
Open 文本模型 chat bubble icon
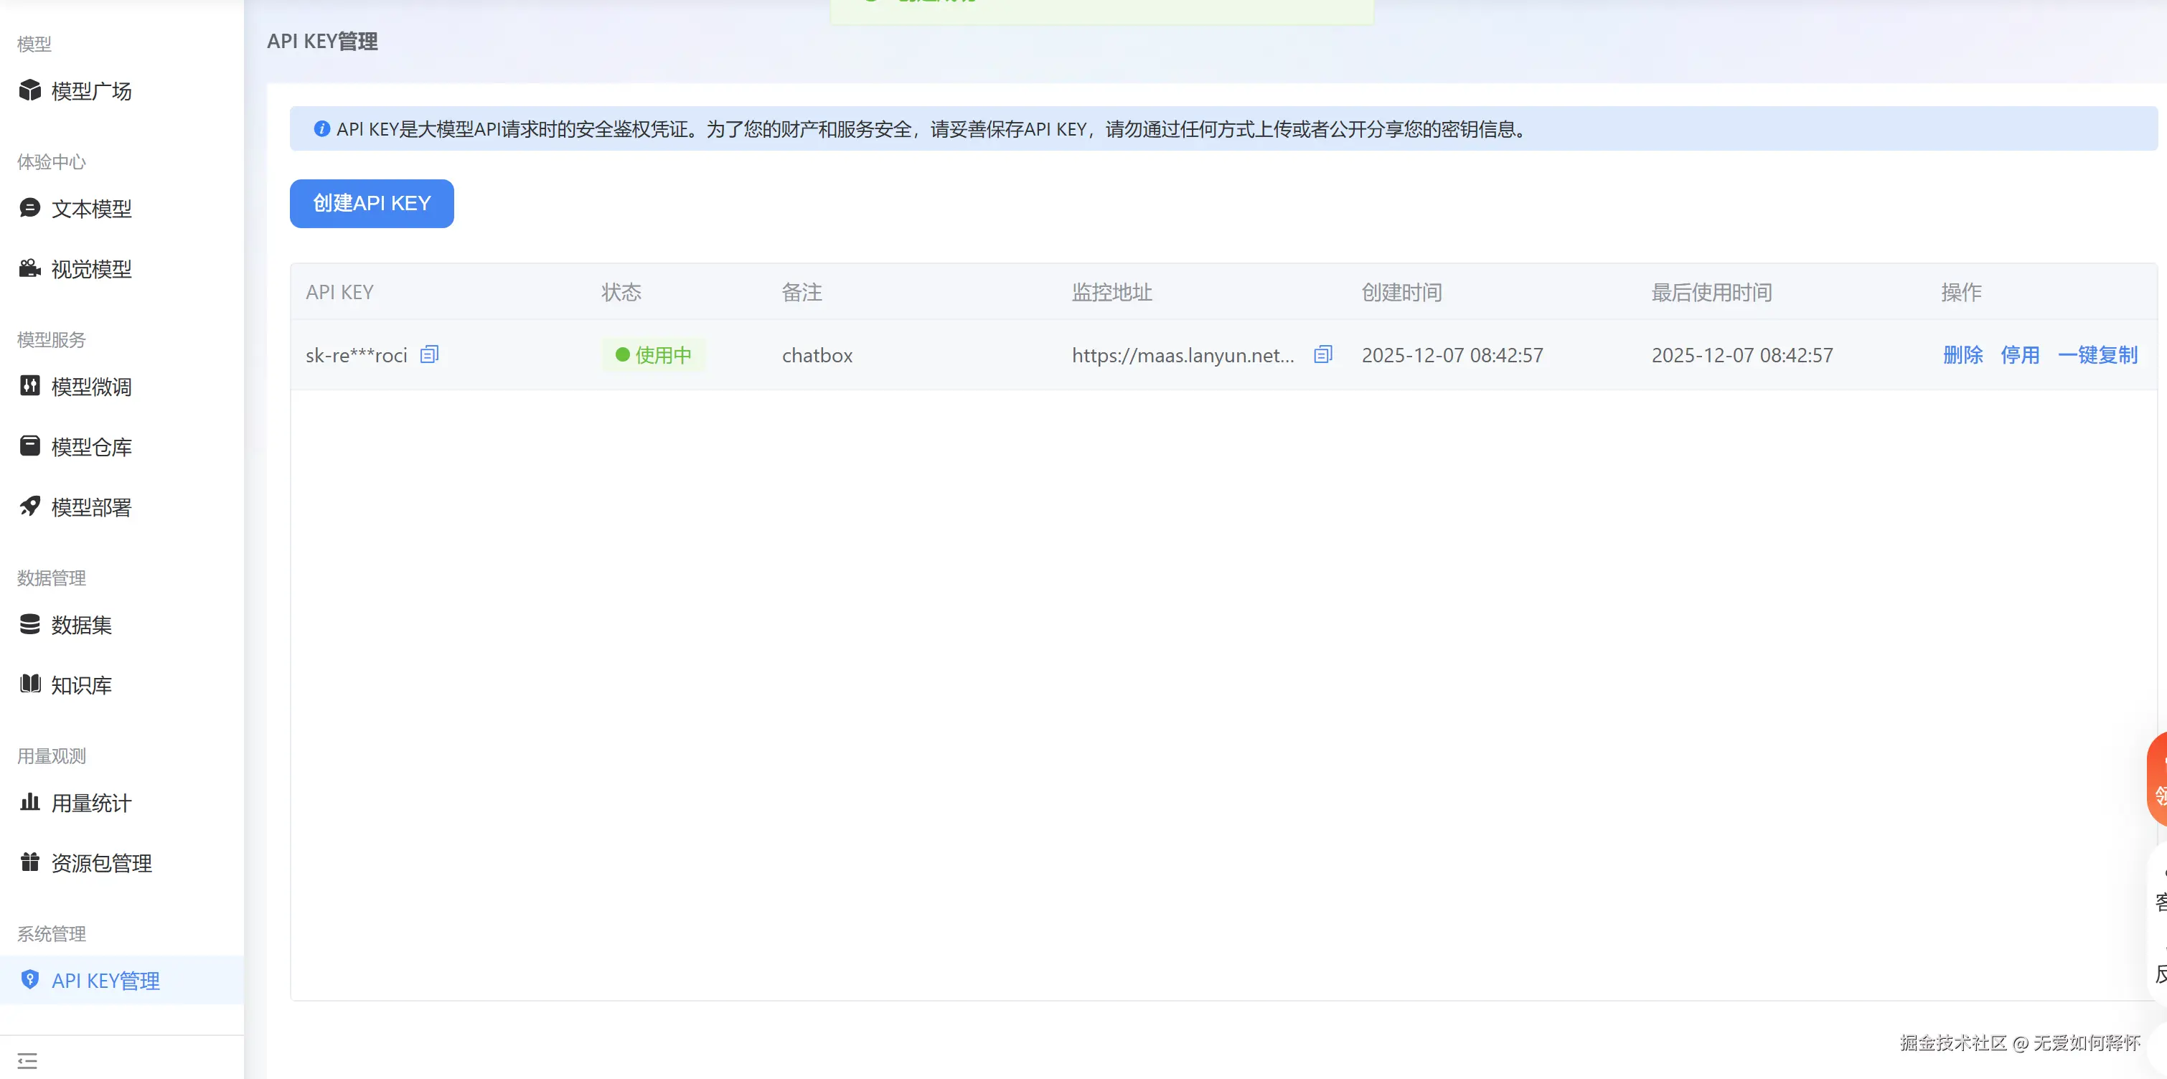click(x=30, y=208)
